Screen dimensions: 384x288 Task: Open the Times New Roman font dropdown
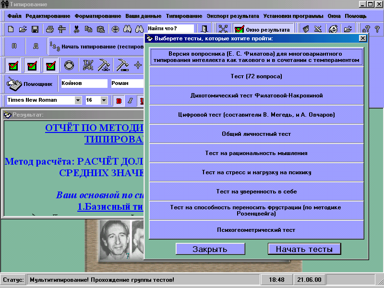tap(78, 100)
